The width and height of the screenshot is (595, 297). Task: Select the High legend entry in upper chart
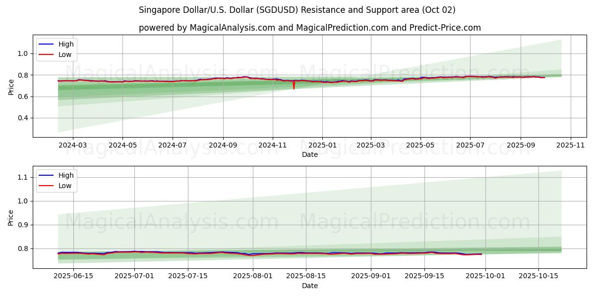coord(65,44)
